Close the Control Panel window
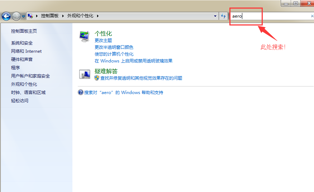 [308, 3]
